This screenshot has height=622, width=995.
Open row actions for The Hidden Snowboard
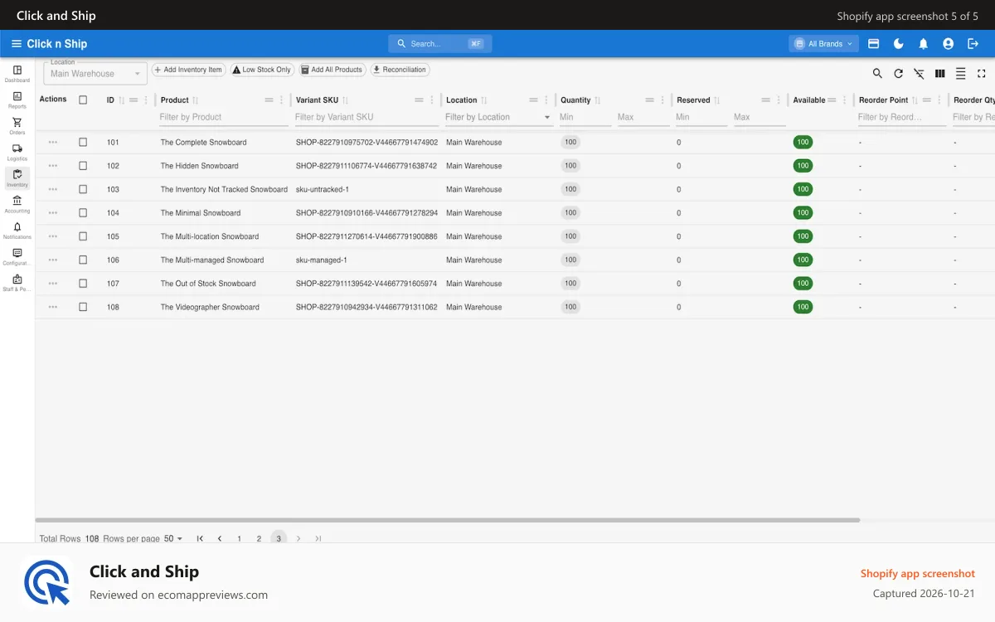coord(53,166)
